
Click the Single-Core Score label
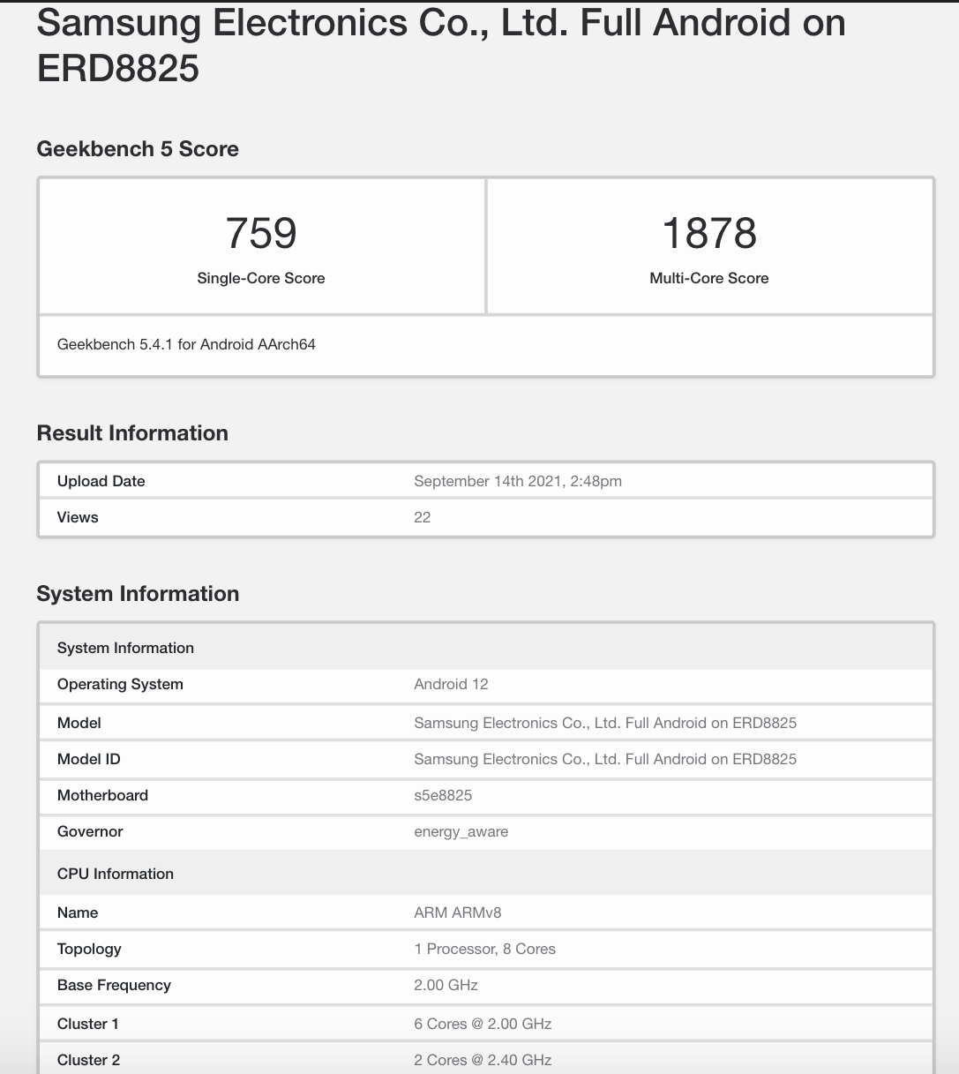point(261,278)
